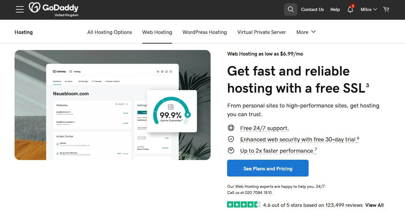Go to WordPress Hosting tab
405x212 pixels.
204,32
